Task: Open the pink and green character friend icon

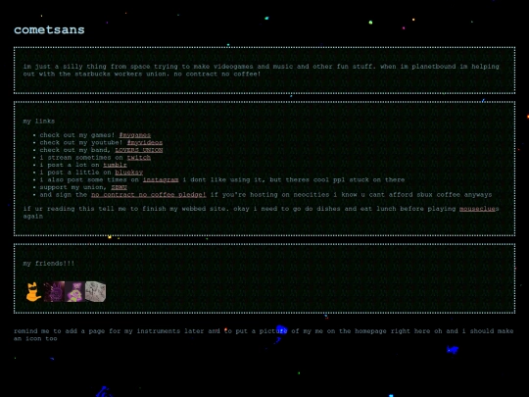Action: pyautogui.click(x=74, y=292)
